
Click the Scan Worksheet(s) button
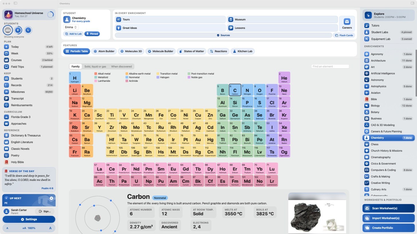[x=388, y=208]
